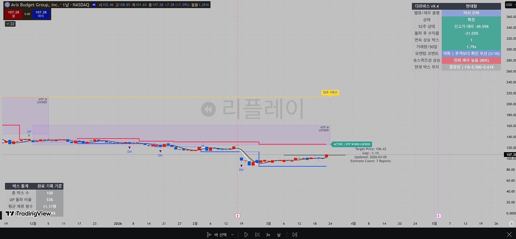Click the 숏스퀴즈성 상승 row label
Viewport: 516px width, 239px height.
click(x=427, y=60)
